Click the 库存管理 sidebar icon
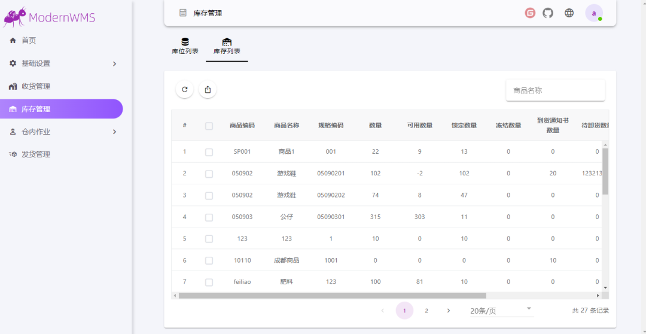Screen dimensions: 646x334 13,110
